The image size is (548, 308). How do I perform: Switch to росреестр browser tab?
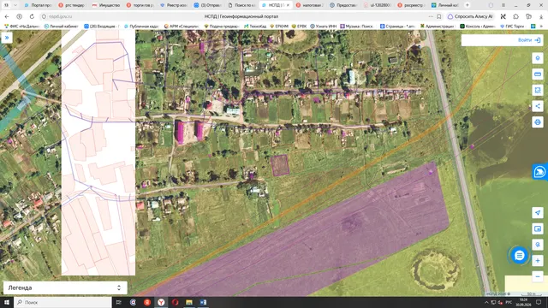pyautogui.click(x=411, y=5)
